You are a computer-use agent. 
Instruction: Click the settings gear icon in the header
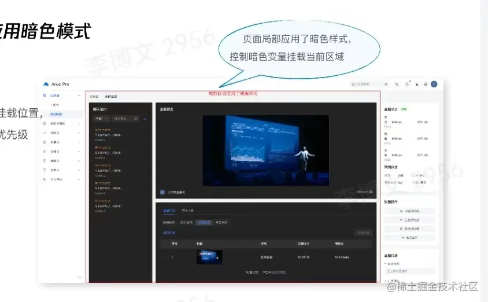click(x=426, y=84)
